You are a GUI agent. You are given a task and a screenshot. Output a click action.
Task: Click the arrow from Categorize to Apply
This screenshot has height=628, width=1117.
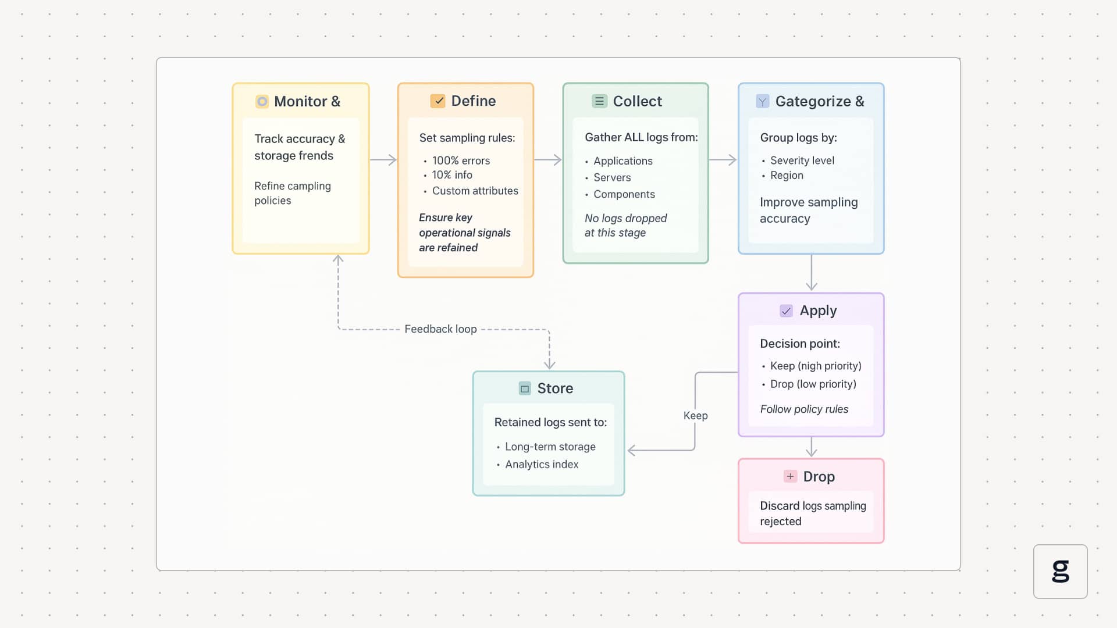[812, 272]
